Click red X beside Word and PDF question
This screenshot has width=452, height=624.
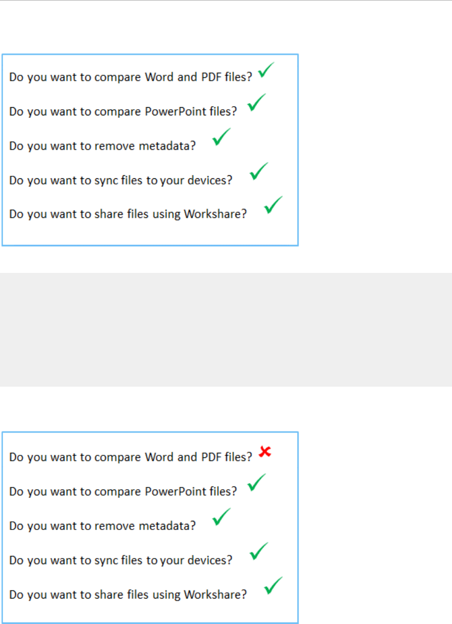265,451
